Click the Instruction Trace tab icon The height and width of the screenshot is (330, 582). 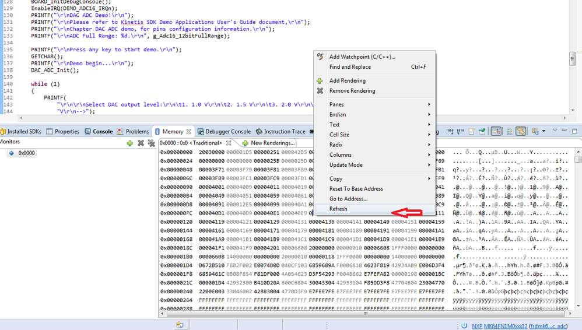[259, 131]
